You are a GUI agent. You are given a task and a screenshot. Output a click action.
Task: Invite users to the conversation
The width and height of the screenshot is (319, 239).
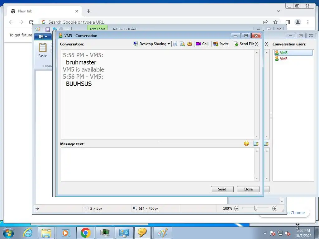221,44
